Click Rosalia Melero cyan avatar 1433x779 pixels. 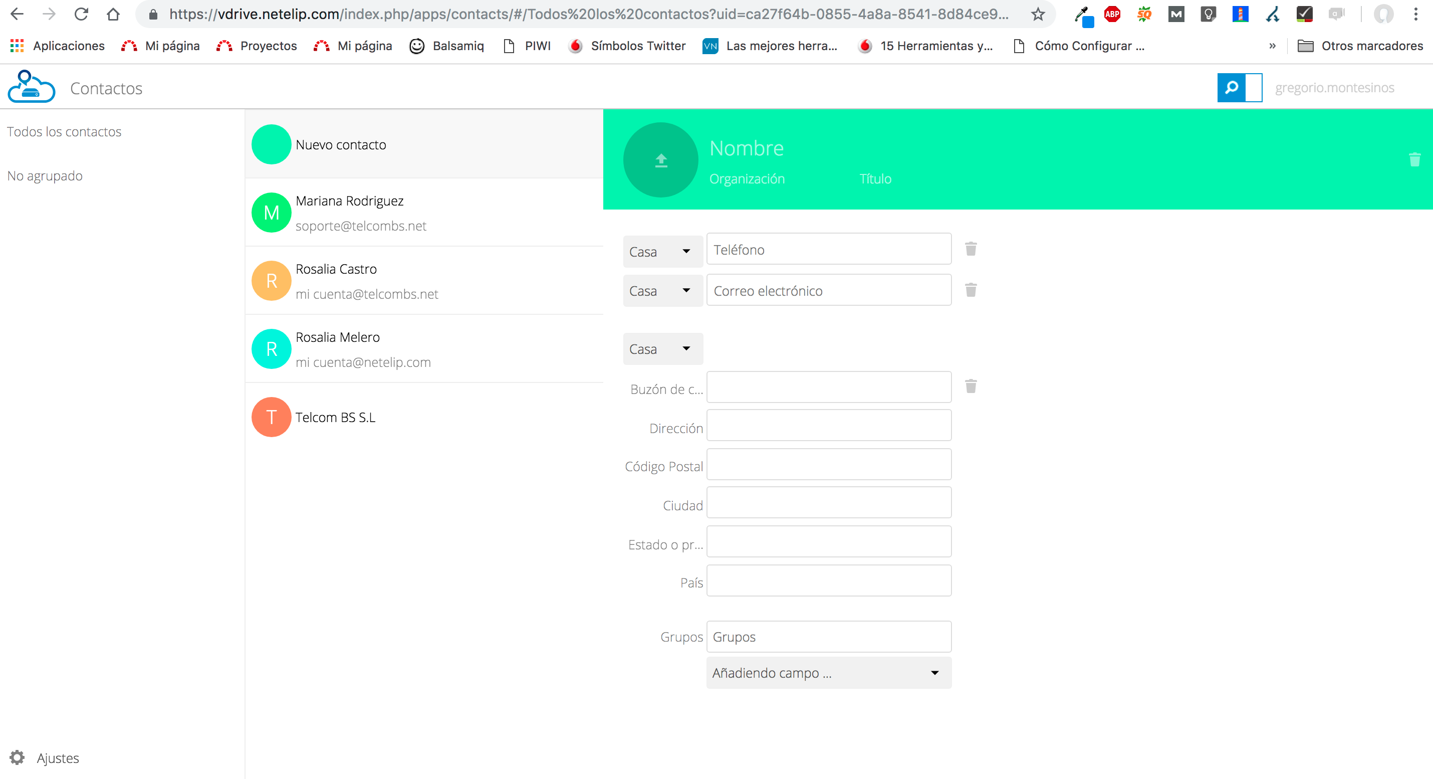[272, 349]
